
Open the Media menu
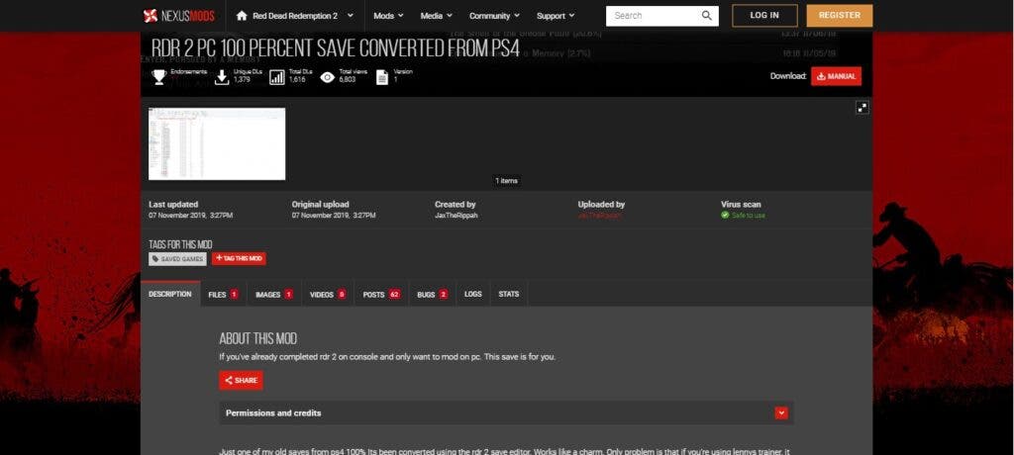436,16
